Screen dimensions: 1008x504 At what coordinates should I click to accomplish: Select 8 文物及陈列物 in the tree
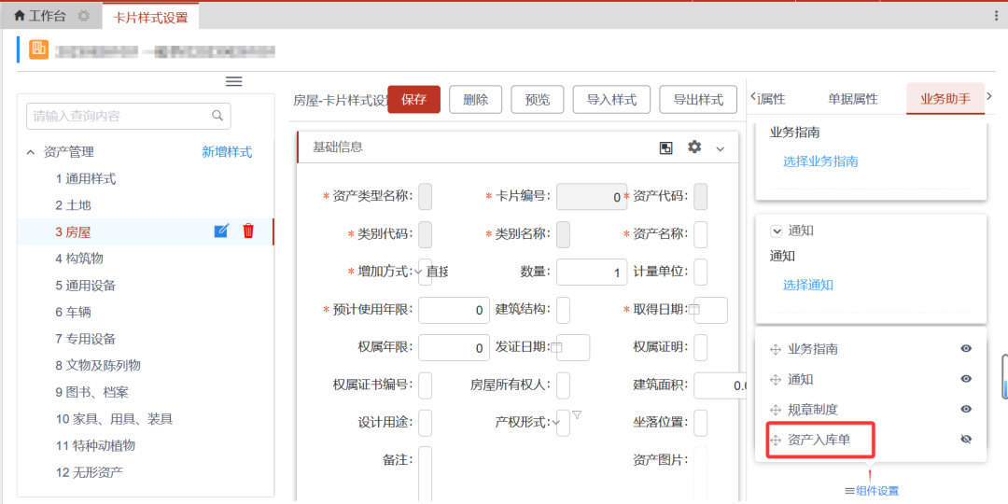pos(98,365)
